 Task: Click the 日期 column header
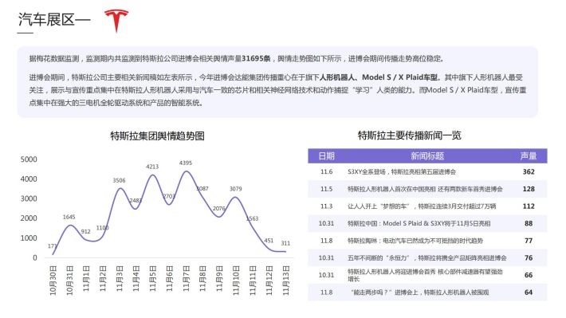click(326, 156)
